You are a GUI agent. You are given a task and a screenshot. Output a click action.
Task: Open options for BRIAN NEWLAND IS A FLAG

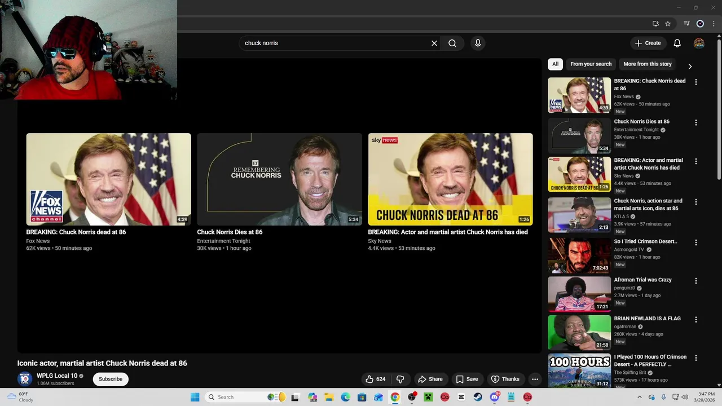(x=696, y=319)
